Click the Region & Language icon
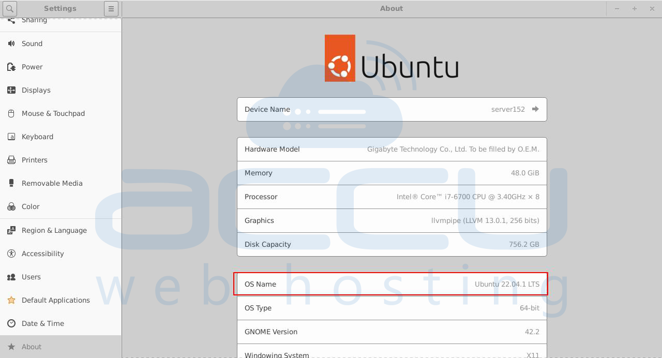The width and height of the screenshot is (662, 358). (11, 230)
